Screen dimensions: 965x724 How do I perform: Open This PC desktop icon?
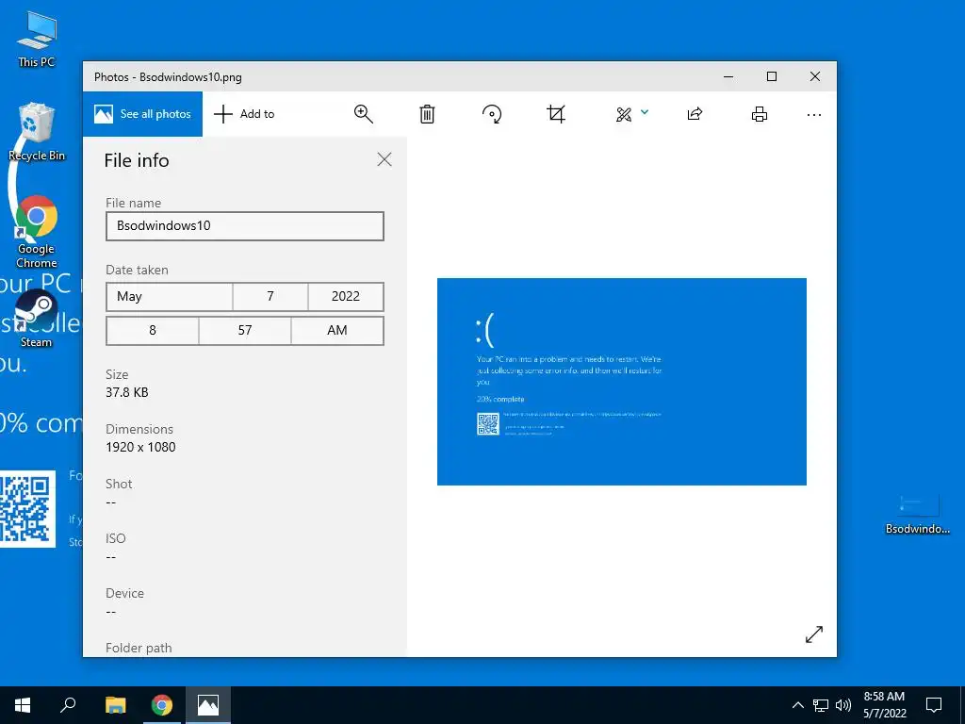click(37, 39)
